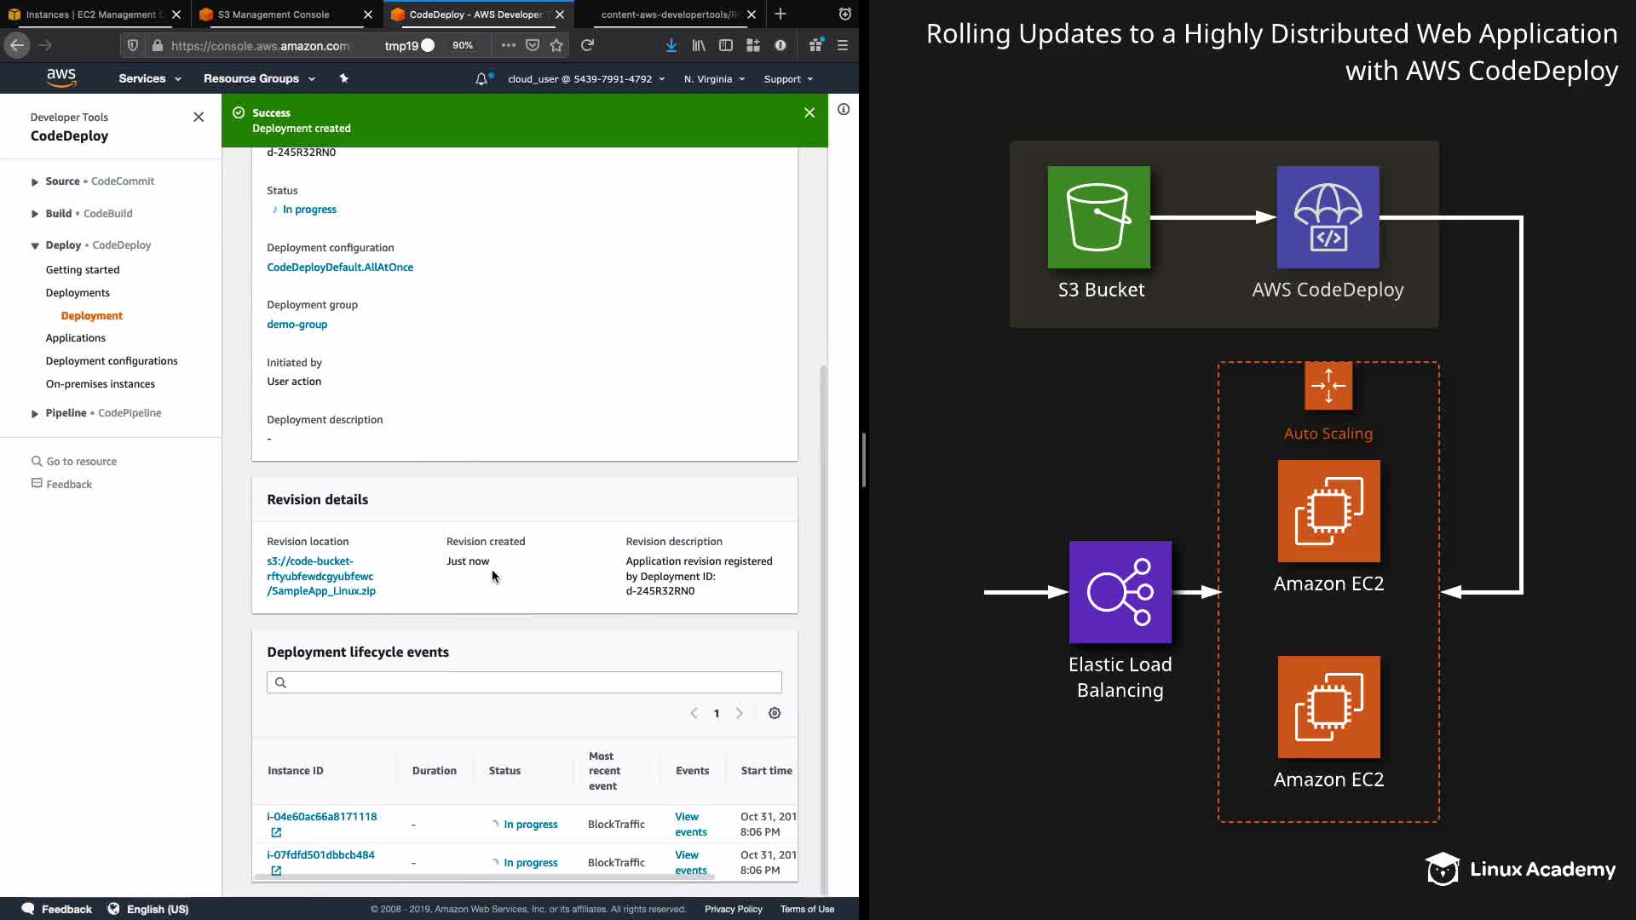Open the notifications bell icon
The image size is (1636, 920).
point(481,78)
